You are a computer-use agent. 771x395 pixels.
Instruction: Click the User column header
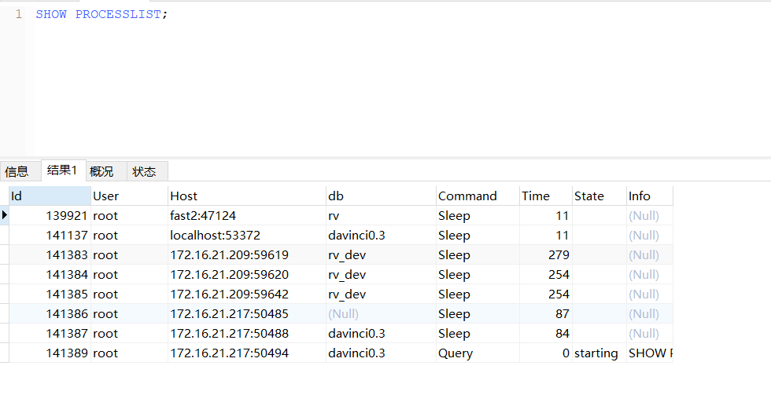coord(128,196)
